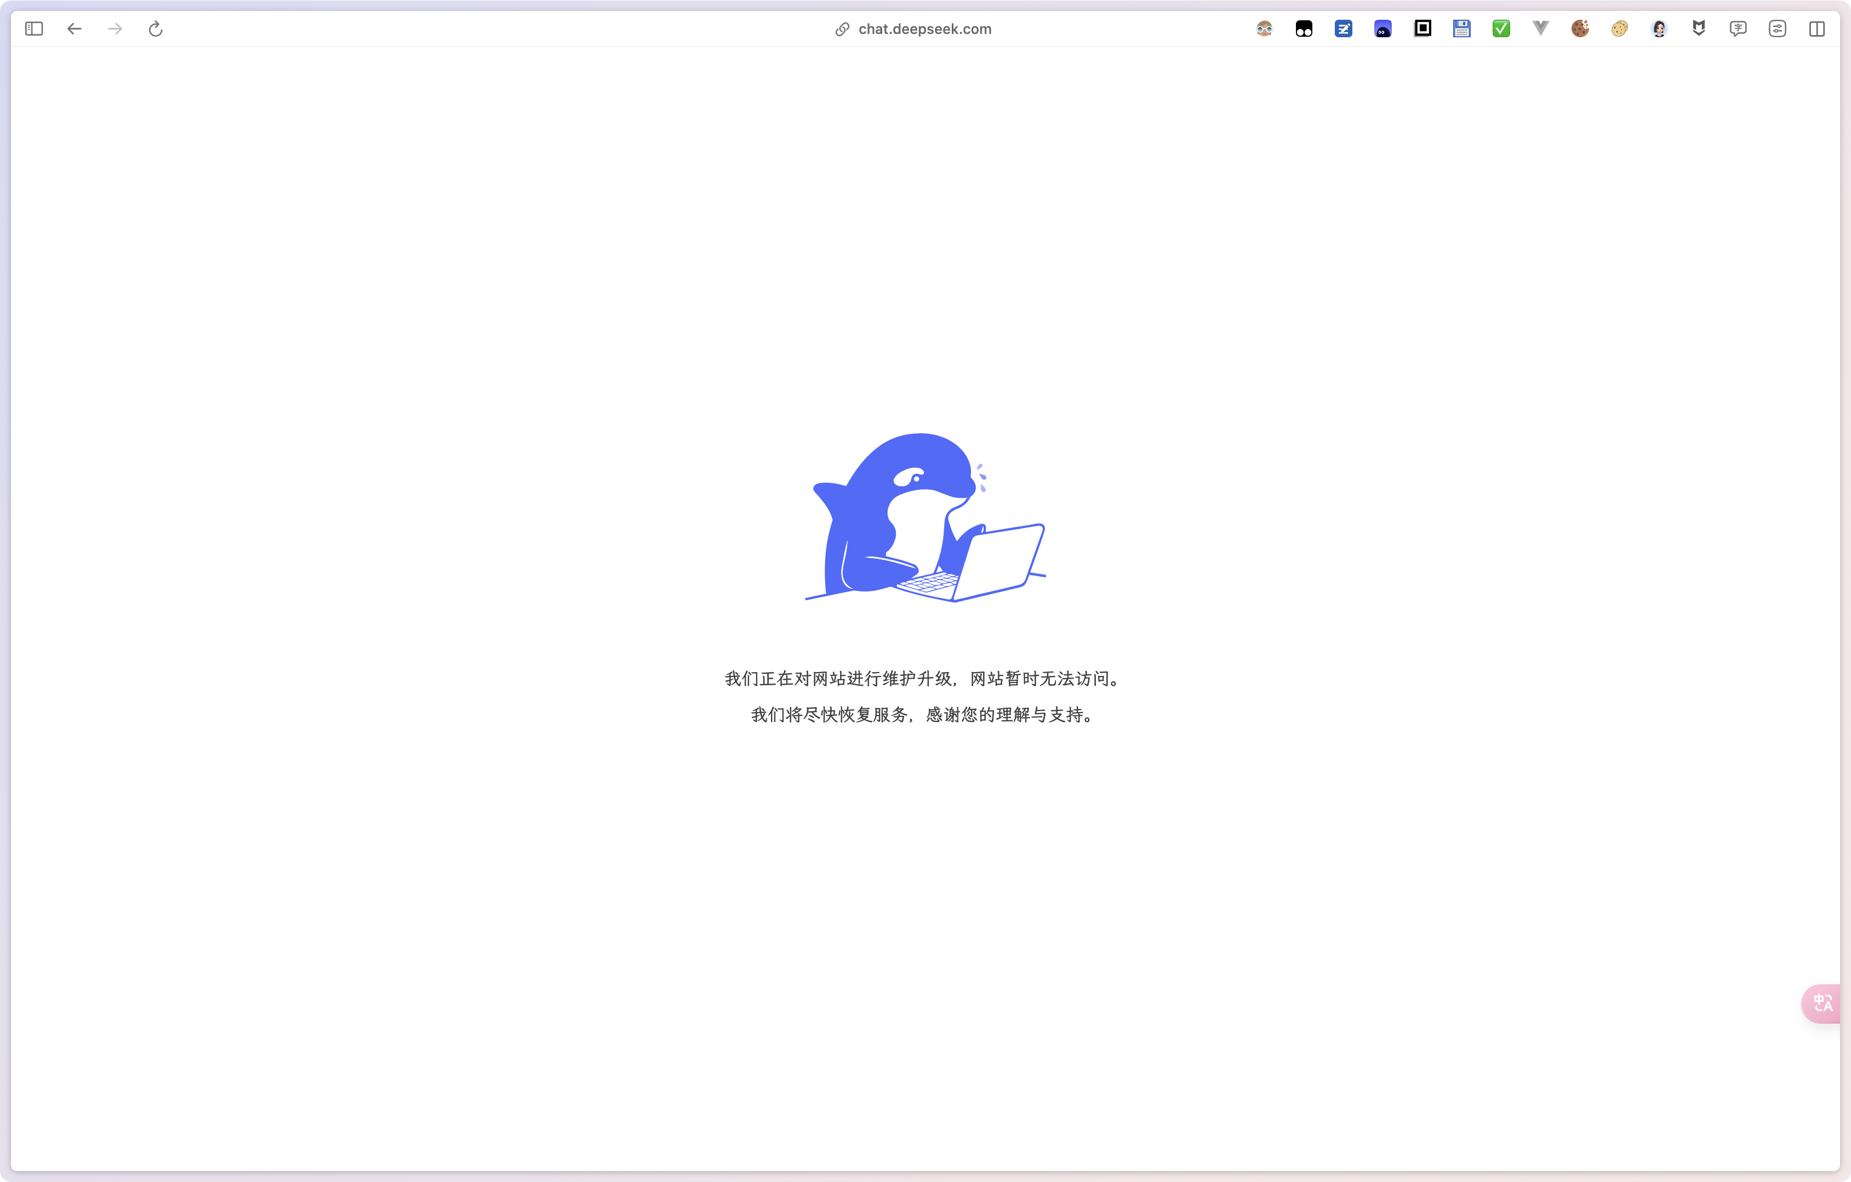Open the speech bubble translate toolbar icon
The width and height of the screenshot is (1851, 1182).
coord(1738,29)
